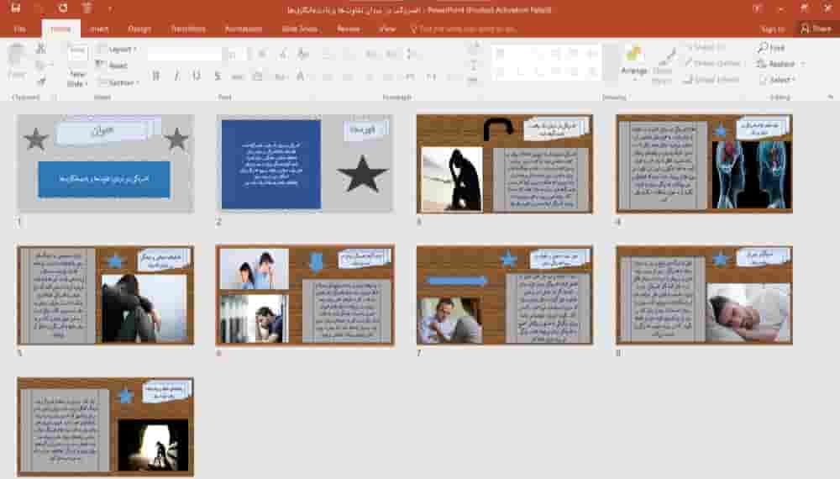840x479 pixels.
Task: Toggle Bold formatting
Action: click(x=156, y=76)
